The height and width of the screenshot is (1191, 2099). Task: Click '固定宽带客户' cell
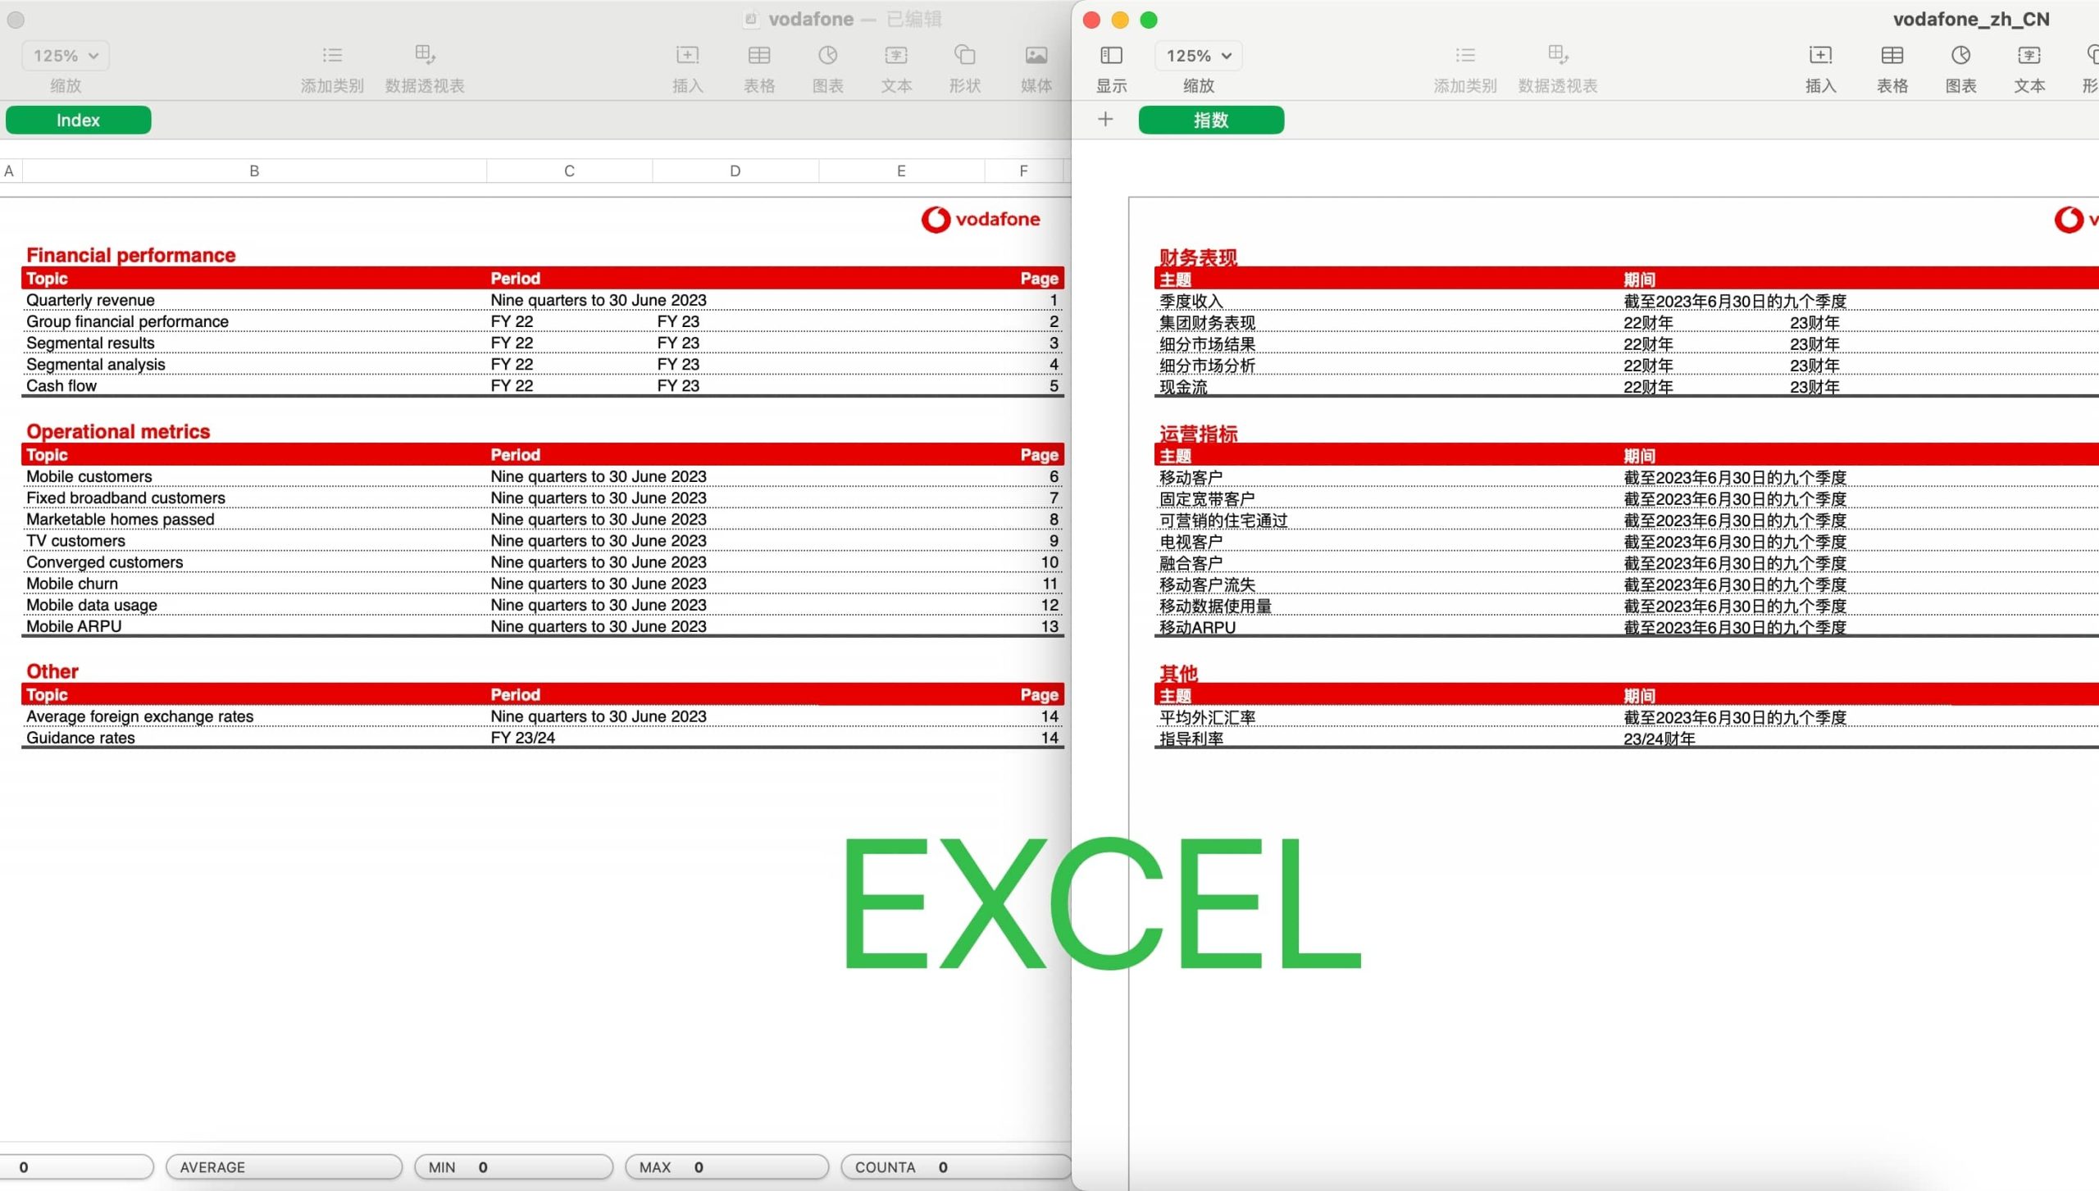coord(1207,499)
